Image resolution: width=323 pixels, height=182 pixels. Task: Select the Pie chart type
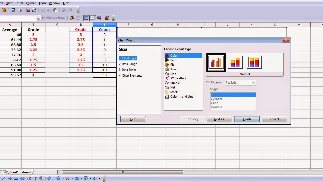173,64
